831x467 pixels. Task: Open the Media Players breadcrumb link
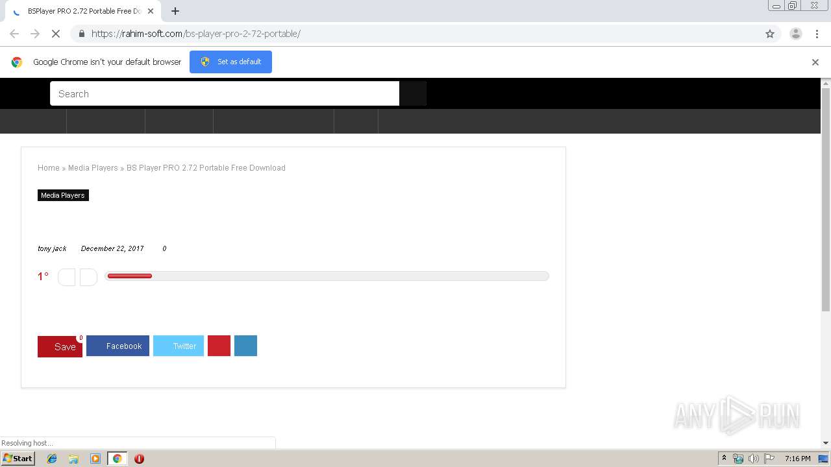click(93, 168)
